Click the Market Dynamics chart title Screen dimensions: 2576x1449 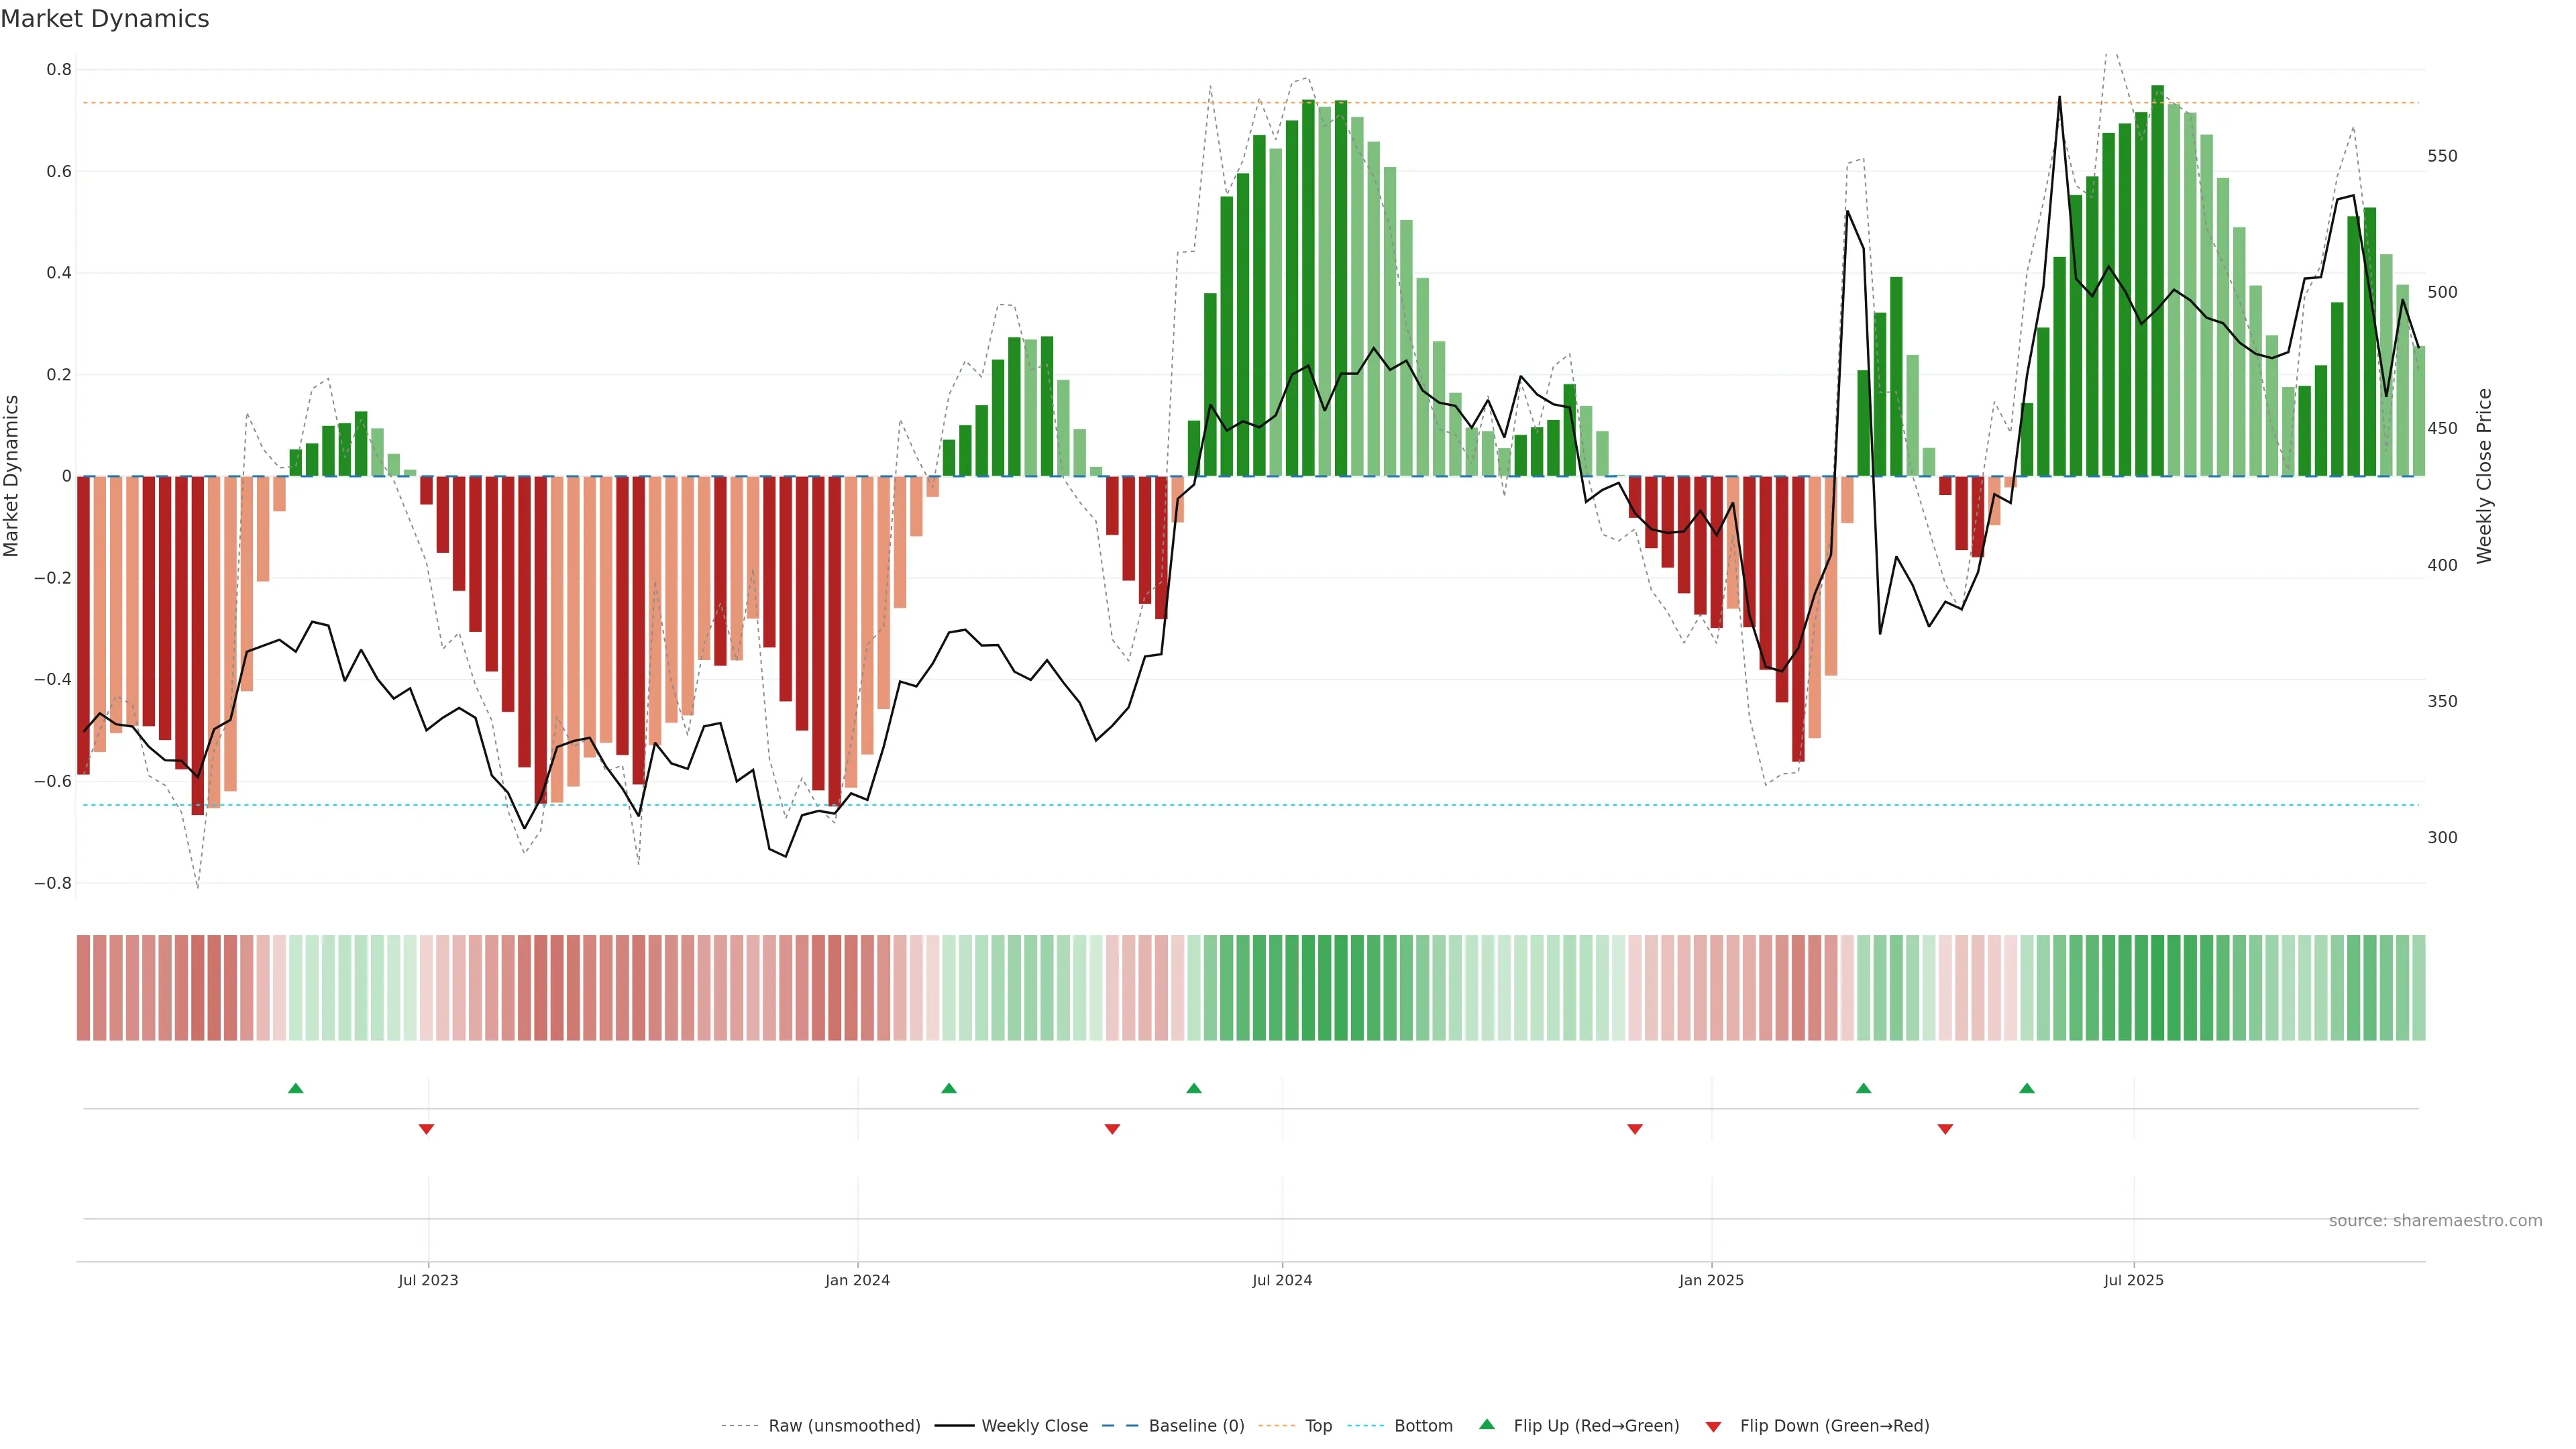pyautogui.click(x=105, y=19)
